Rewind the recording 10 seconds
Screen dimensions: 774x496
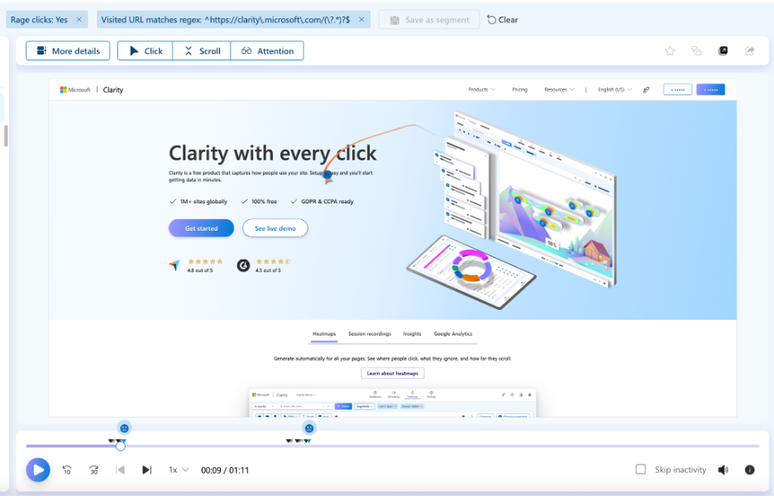point(67,470)
